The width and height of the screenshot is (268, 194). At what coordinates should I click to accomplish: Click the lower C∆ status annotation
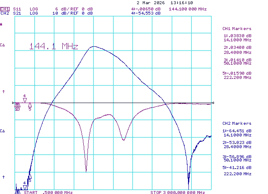(x=3, y=131)
